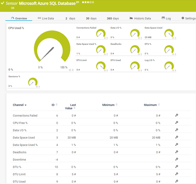Screen dimensions: 196x184
Task: Click pin icon of Connections Failed gauge
Action: point(107,38)
